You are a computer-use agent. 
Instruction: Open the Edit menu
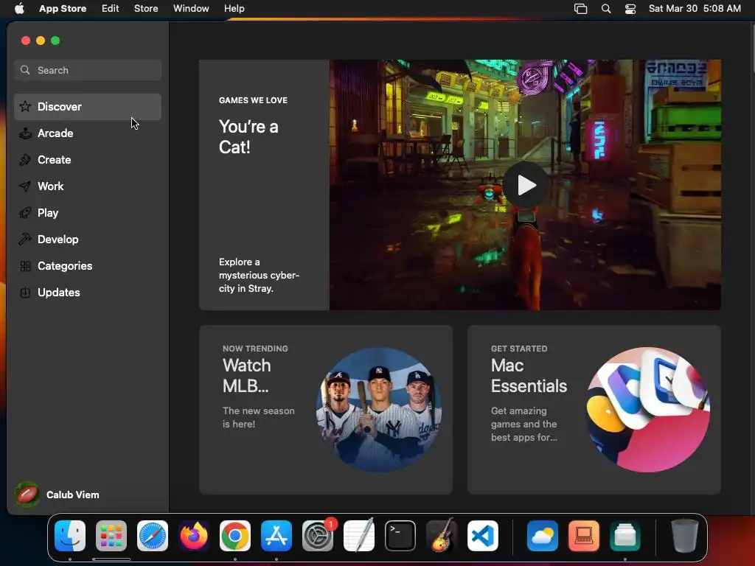[x=111, y=9]
